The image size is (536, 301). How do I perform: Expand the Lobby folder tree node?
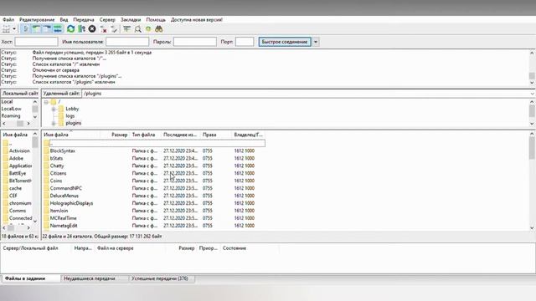[54, 109]
